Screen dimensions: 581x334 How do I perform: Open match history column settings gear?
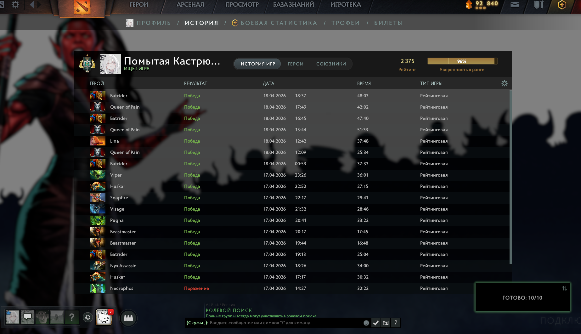pos(505,83)
